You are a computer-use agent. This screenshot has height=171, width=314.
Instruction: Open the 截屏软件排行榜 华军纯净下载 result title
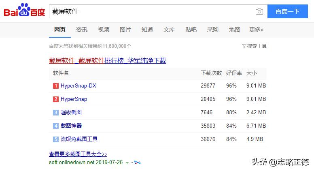click(108, 60)
